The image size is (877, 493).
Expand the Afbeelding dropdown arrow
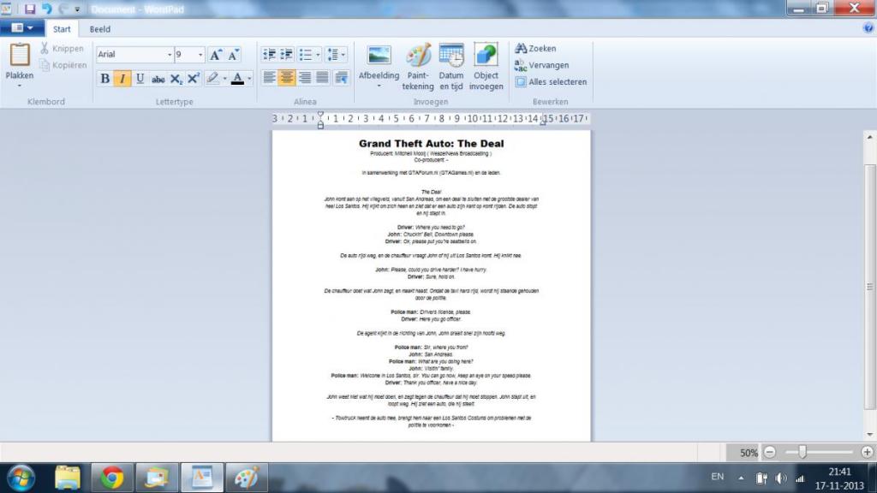pos(379,86)
